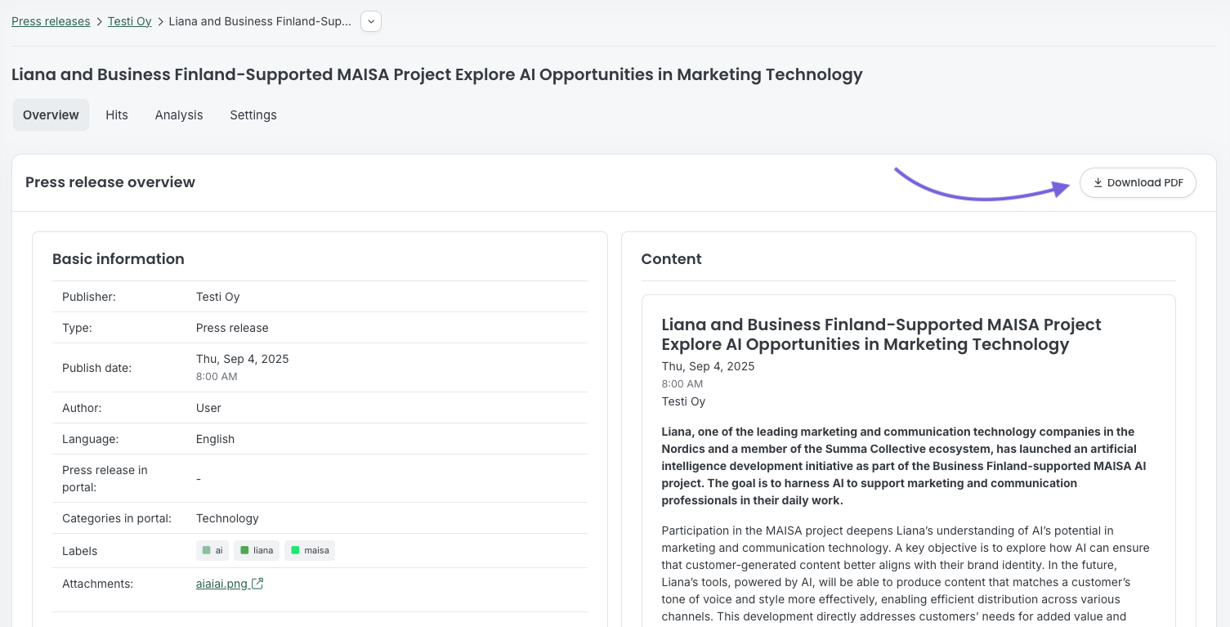Open the Settings tab
The height and width of the screenshot is (627, 1230).
tap(253, 115)
